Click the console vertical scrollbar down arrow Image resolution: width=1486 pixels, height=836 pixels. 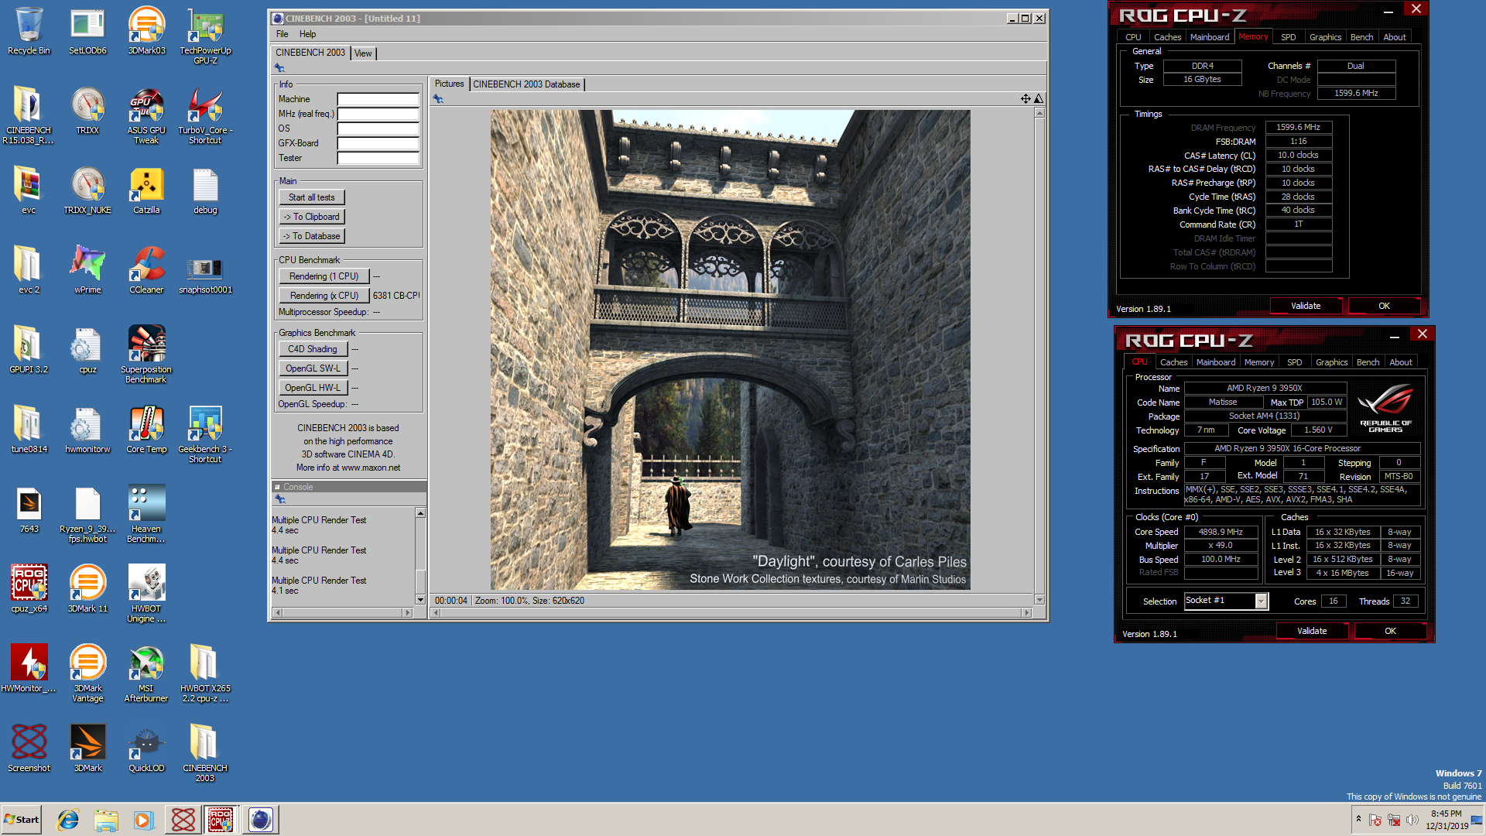coord(420,600)
